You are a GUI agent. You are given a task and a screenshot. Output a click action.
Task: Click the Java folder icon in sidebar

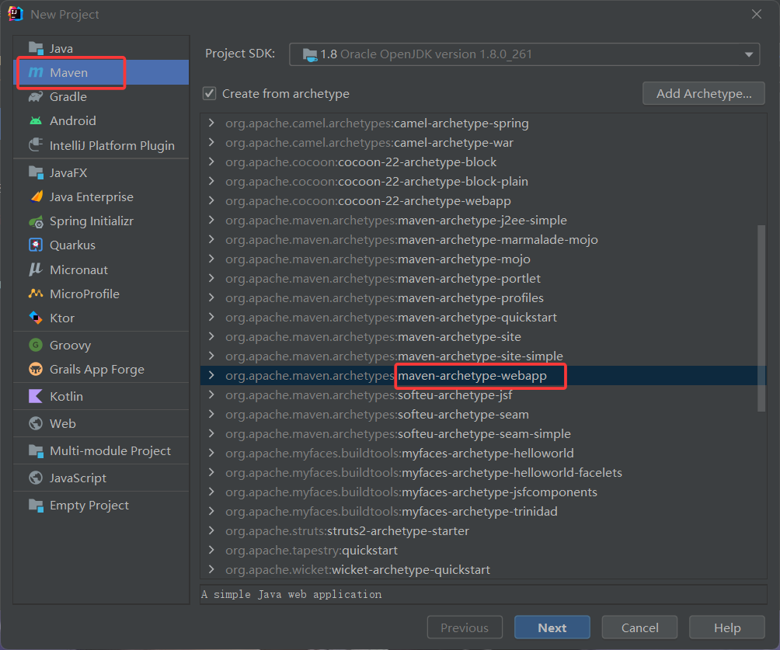[x=36, y=48]
